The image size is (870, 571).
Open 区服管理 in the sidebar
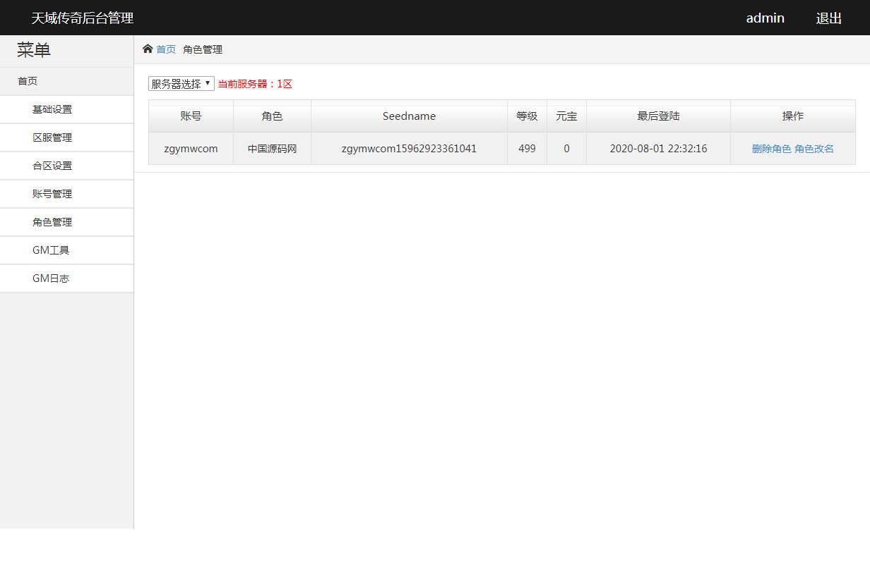click(x=50, y=137)
